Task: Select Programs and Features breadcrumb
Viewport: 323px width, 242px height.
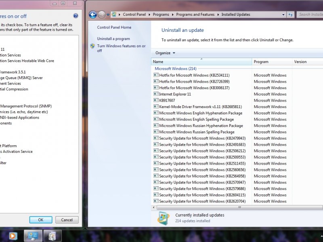Action: coord(195,15)
